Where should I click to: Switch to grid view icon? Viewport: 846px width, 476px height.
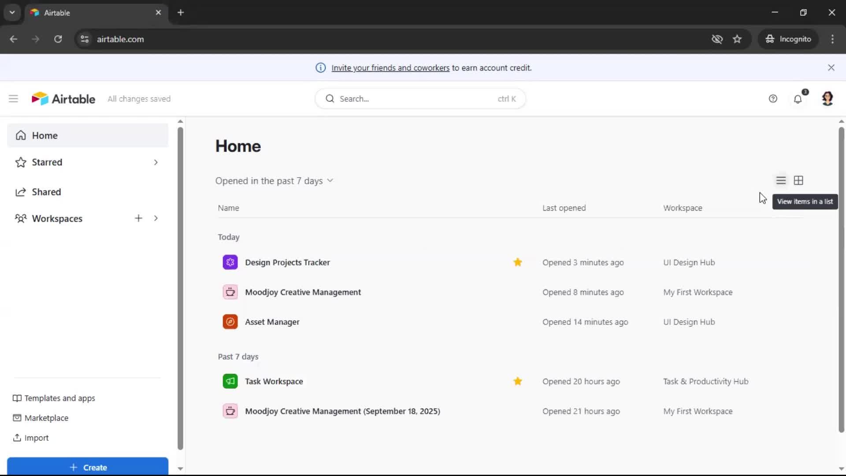798,181
